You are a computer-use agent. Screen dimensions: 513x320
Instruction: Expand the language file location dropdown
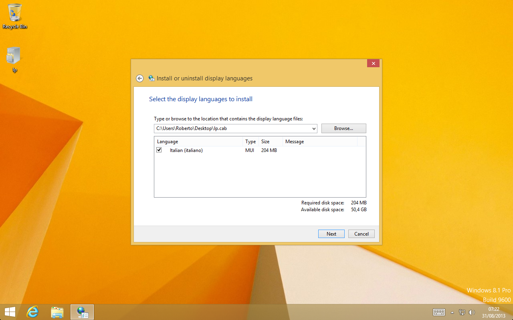coord(313,128)
